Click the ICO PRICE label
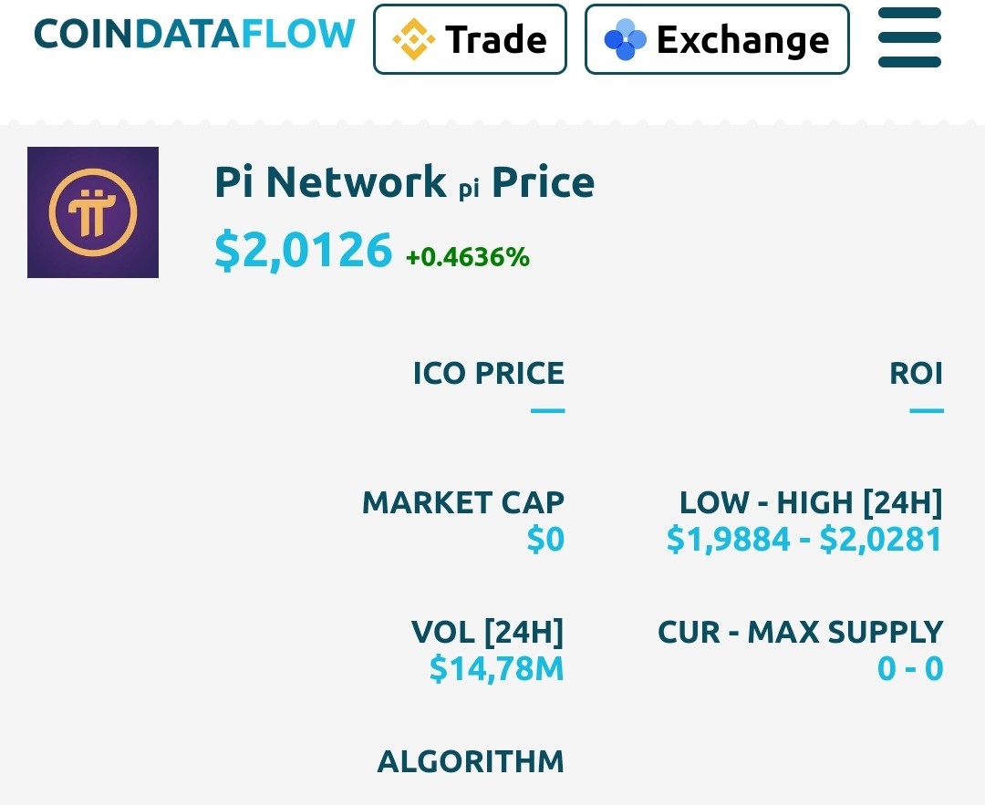 (489, 373)
